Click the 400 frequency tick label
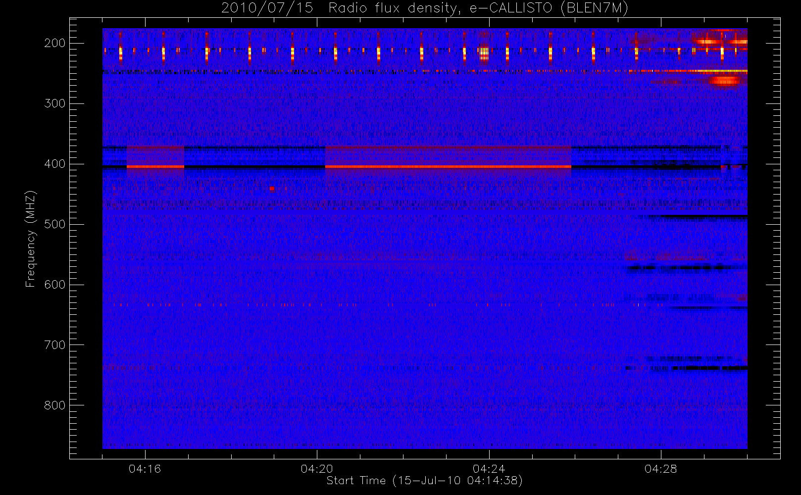Screen dimensions: 801x495 [x=54, y=164]
